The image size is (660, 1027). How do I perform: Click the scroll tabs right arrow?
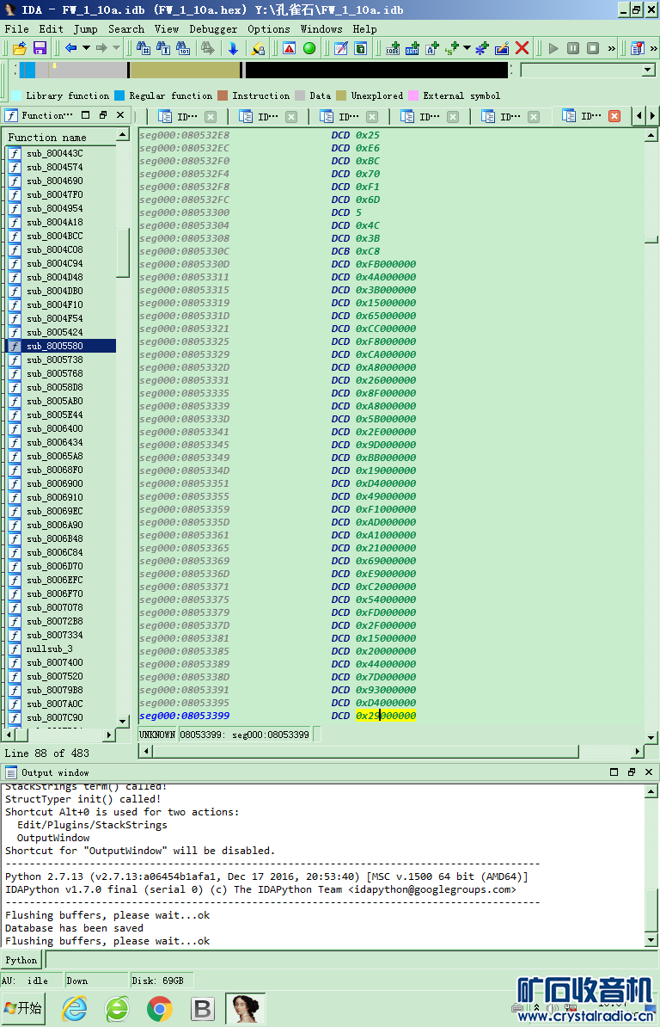[650, 116]
